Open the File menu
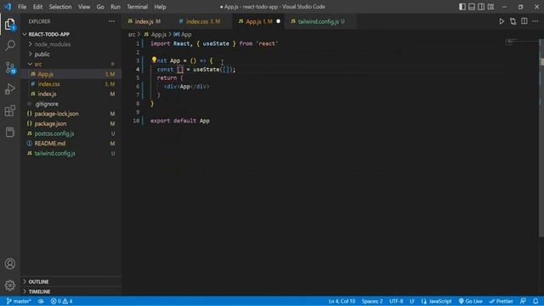Image resolution: width=544 pixels, height=306 pixels. (22, 7)
